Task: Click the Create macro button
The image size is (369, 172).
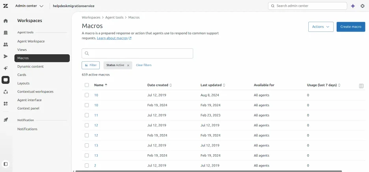Action: [x=350, y=27]
